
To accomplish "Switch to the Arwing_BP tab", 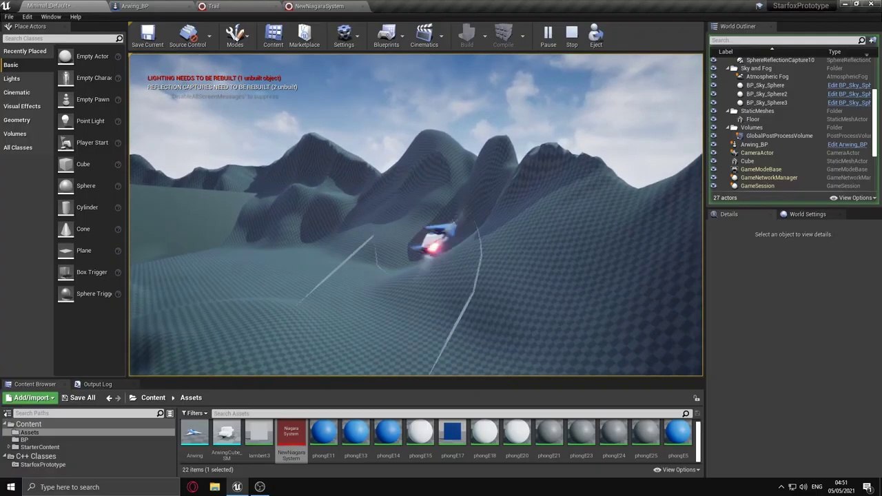I will 135,6.
